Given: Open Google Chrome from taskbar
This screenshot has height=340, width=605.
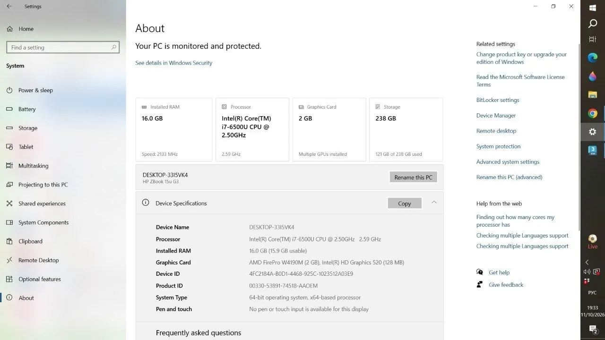Looking at the screenshot, I should (x=593, y=113).
